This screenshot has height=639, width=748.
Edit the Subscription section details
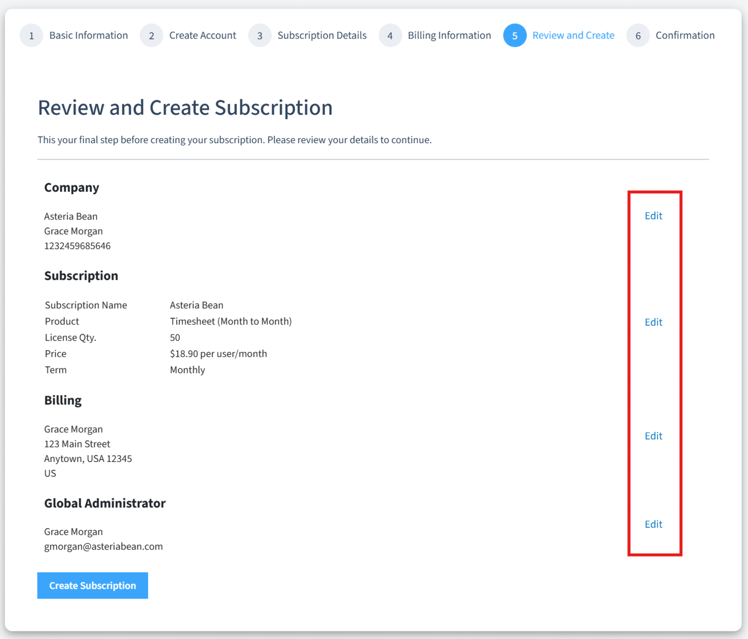(653, 322)
